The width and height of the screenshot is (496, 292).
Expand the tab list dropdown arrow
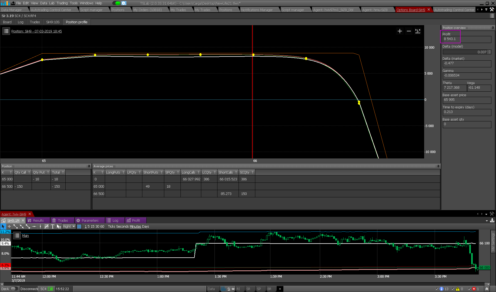point(486,9)
